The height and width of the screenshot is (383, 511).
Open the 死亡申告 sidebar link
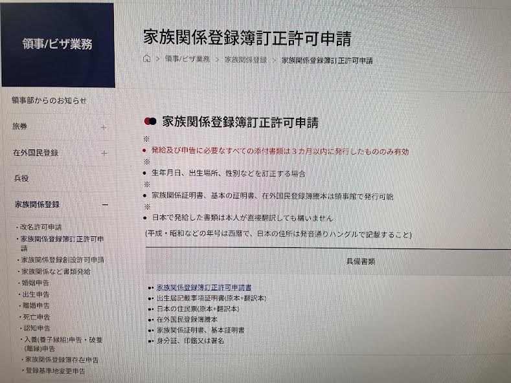tap(36, 316)
